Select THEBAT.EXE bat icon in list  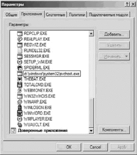pos(20,79)
